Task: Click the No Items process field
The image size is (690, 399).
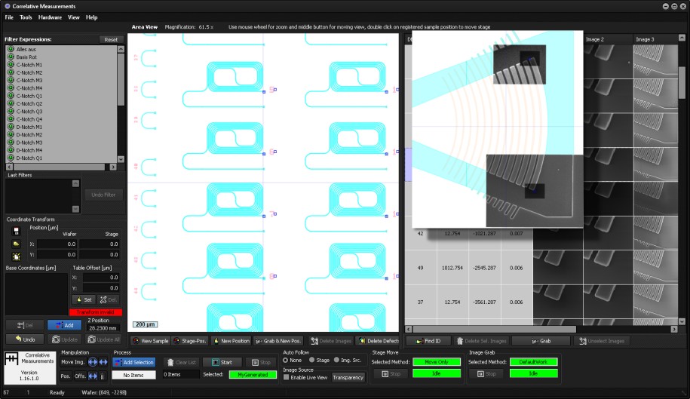Action: point(133,375)
